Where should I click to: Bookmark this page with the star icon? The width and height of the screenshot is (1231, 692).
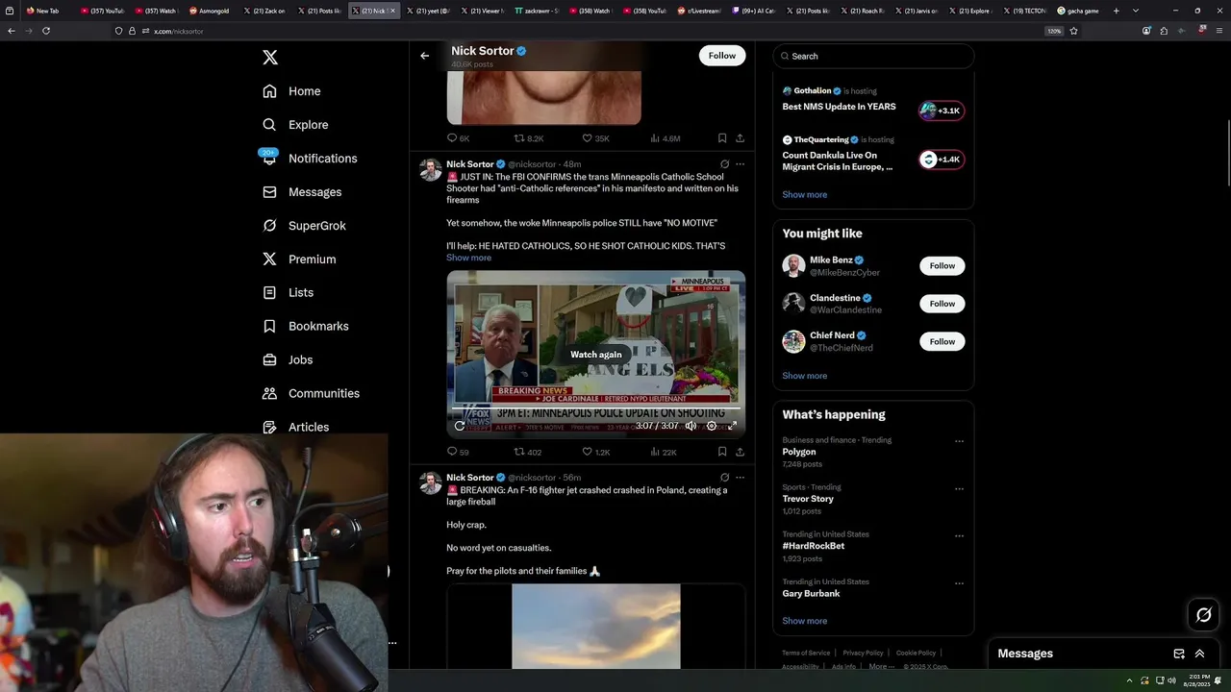pyautogui.click(x=1073, y=31)
